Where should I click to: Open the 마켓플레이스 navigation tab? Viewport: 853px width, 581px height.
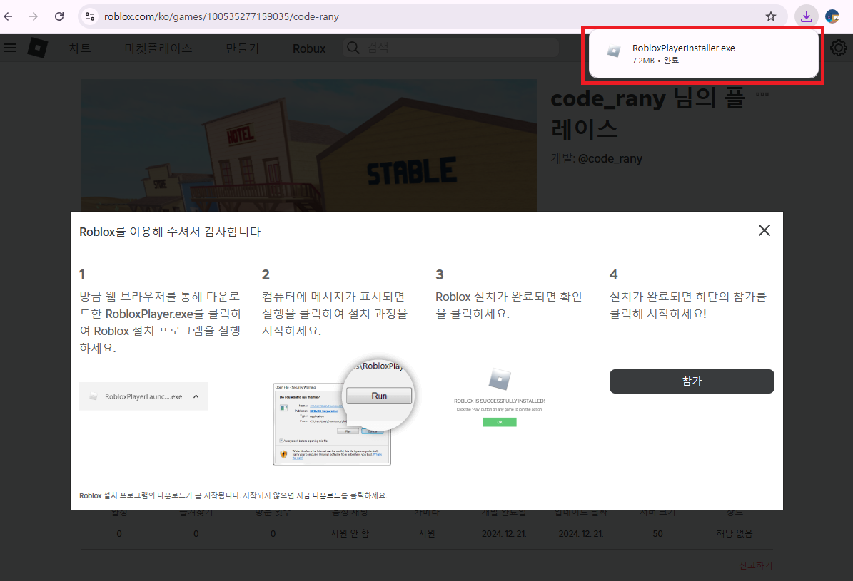point(158,48)
